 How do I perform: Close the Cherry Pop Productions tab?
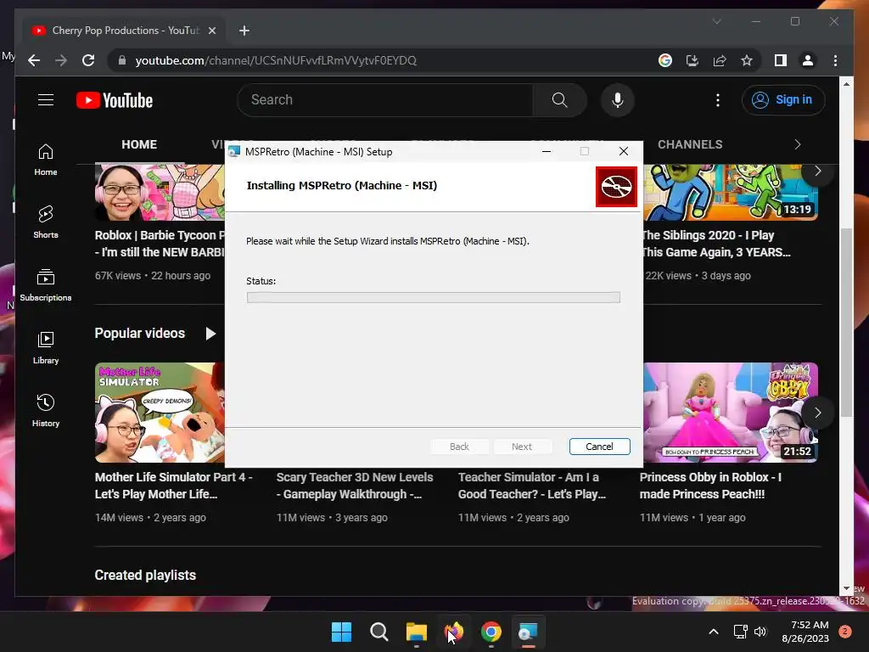point(211,31)
